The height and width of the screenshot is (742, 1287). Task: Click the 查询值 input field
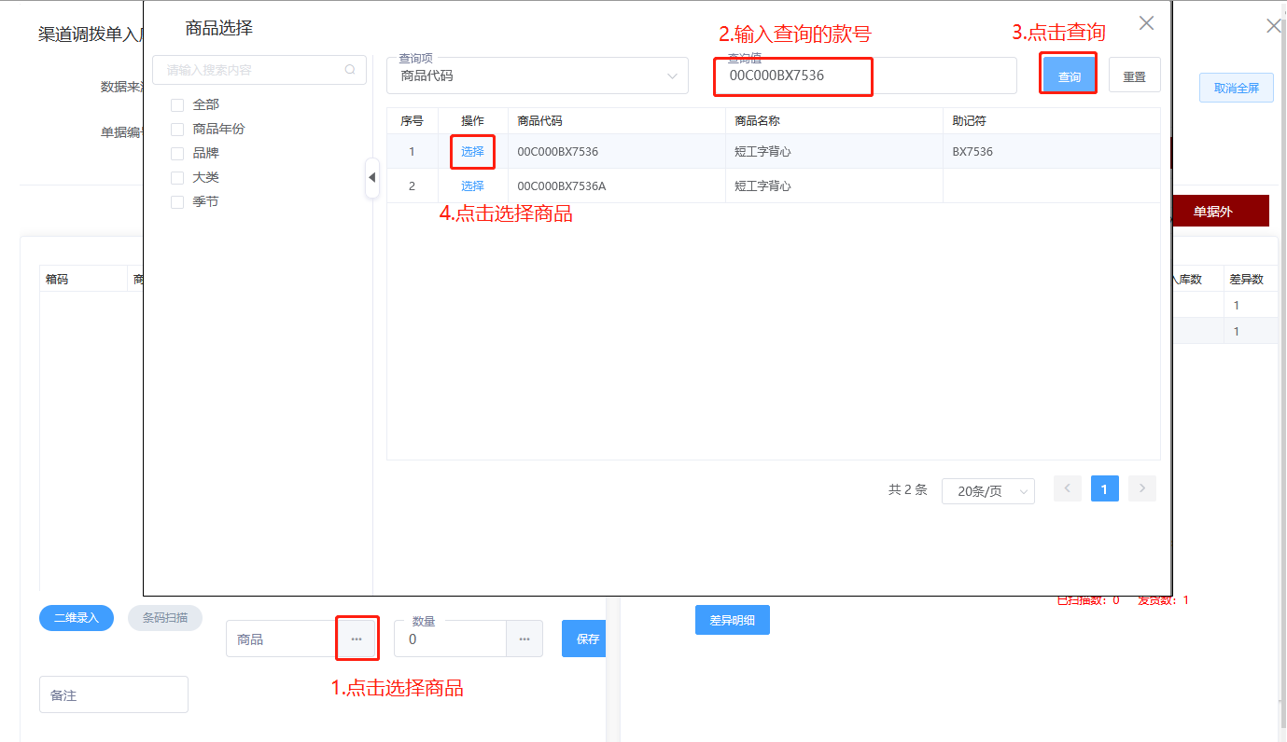(x=864, y=76)
